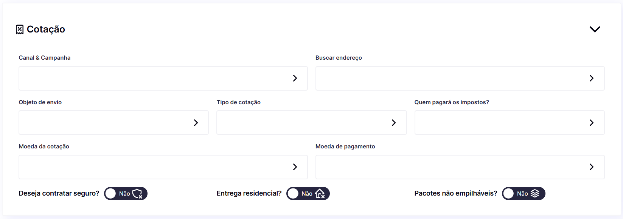Click the stacked layers icon on toggle
623x219 pixels.
tap(535, 194)
